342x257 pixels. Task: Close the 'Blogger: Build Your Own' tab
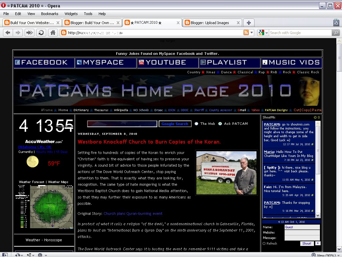pos(118,23)
